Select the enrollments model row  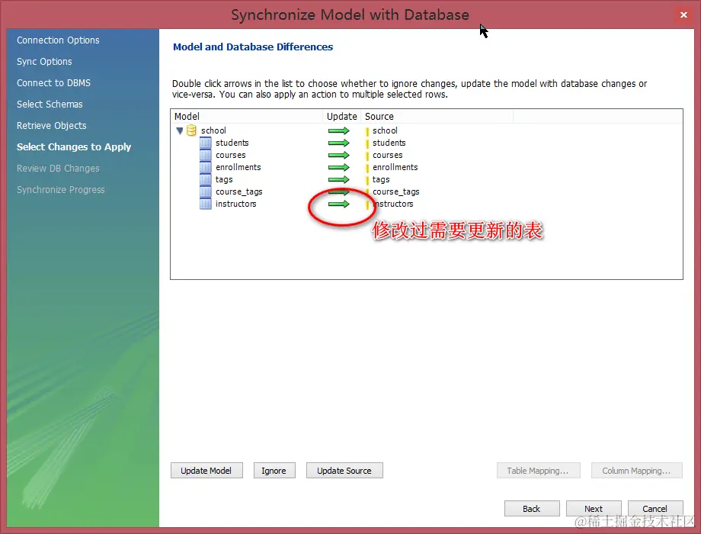tap(238, 167)
